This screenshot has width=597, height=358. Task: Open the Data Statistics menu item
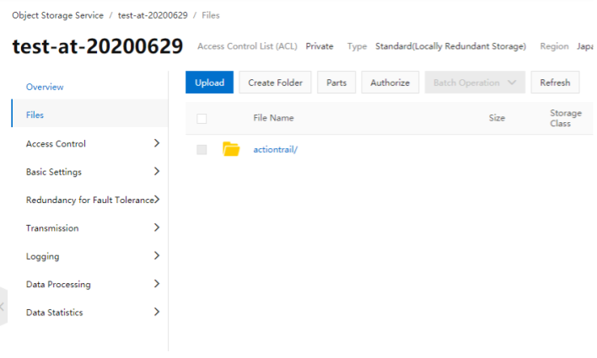(x=55, y=313)
